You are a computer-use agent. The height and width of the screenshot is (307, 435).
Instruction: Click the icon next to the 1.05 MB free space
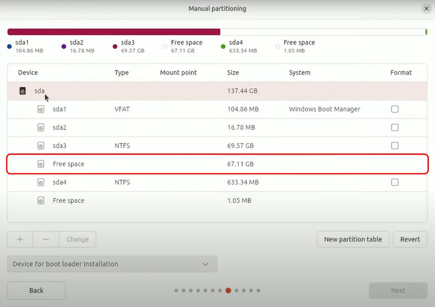click(x=41, y=200)
